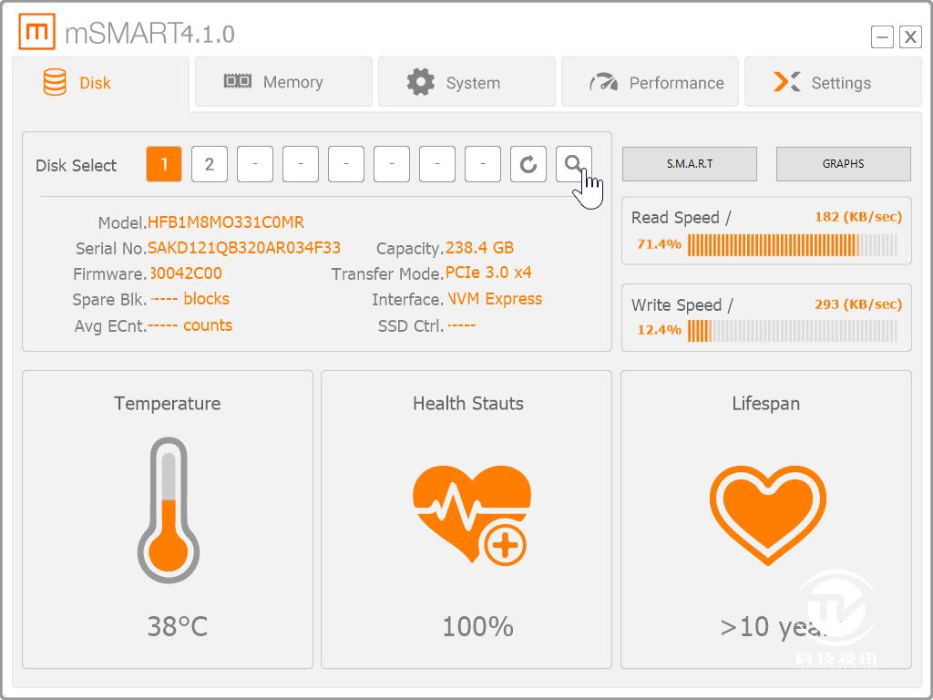Click the health status heartbeat icon

471,515
